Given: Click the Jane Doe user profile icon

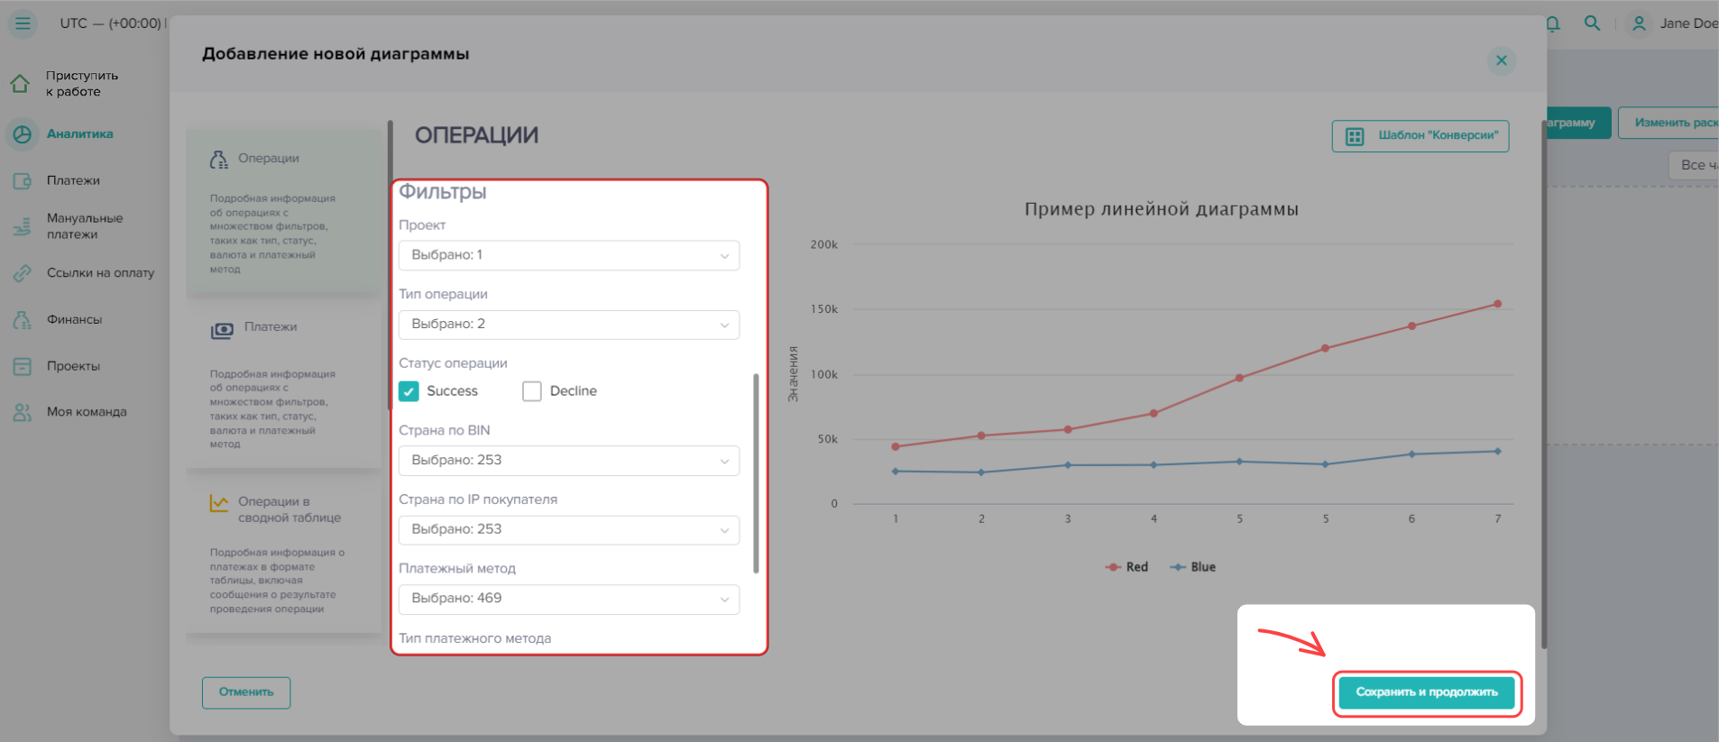Looking at the screenshot, I should click(x=1639, y=23).
